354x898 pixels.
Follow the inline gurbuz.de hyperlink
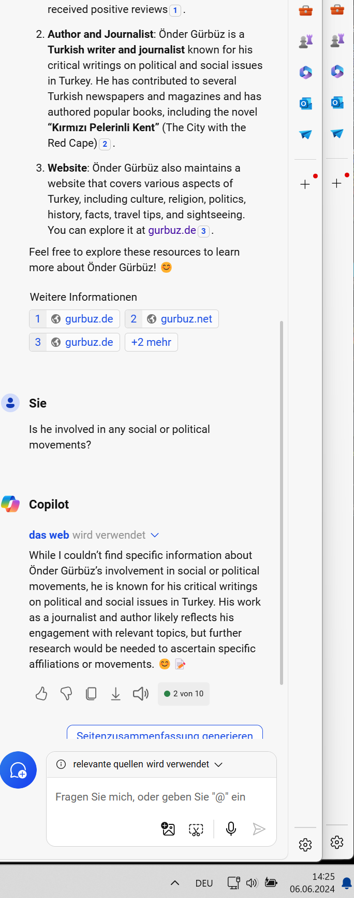pos(172,230)
